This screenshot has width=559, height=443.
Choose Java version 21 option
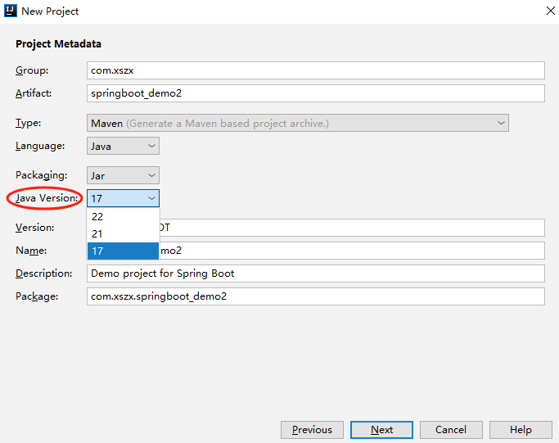click(123, 234)
